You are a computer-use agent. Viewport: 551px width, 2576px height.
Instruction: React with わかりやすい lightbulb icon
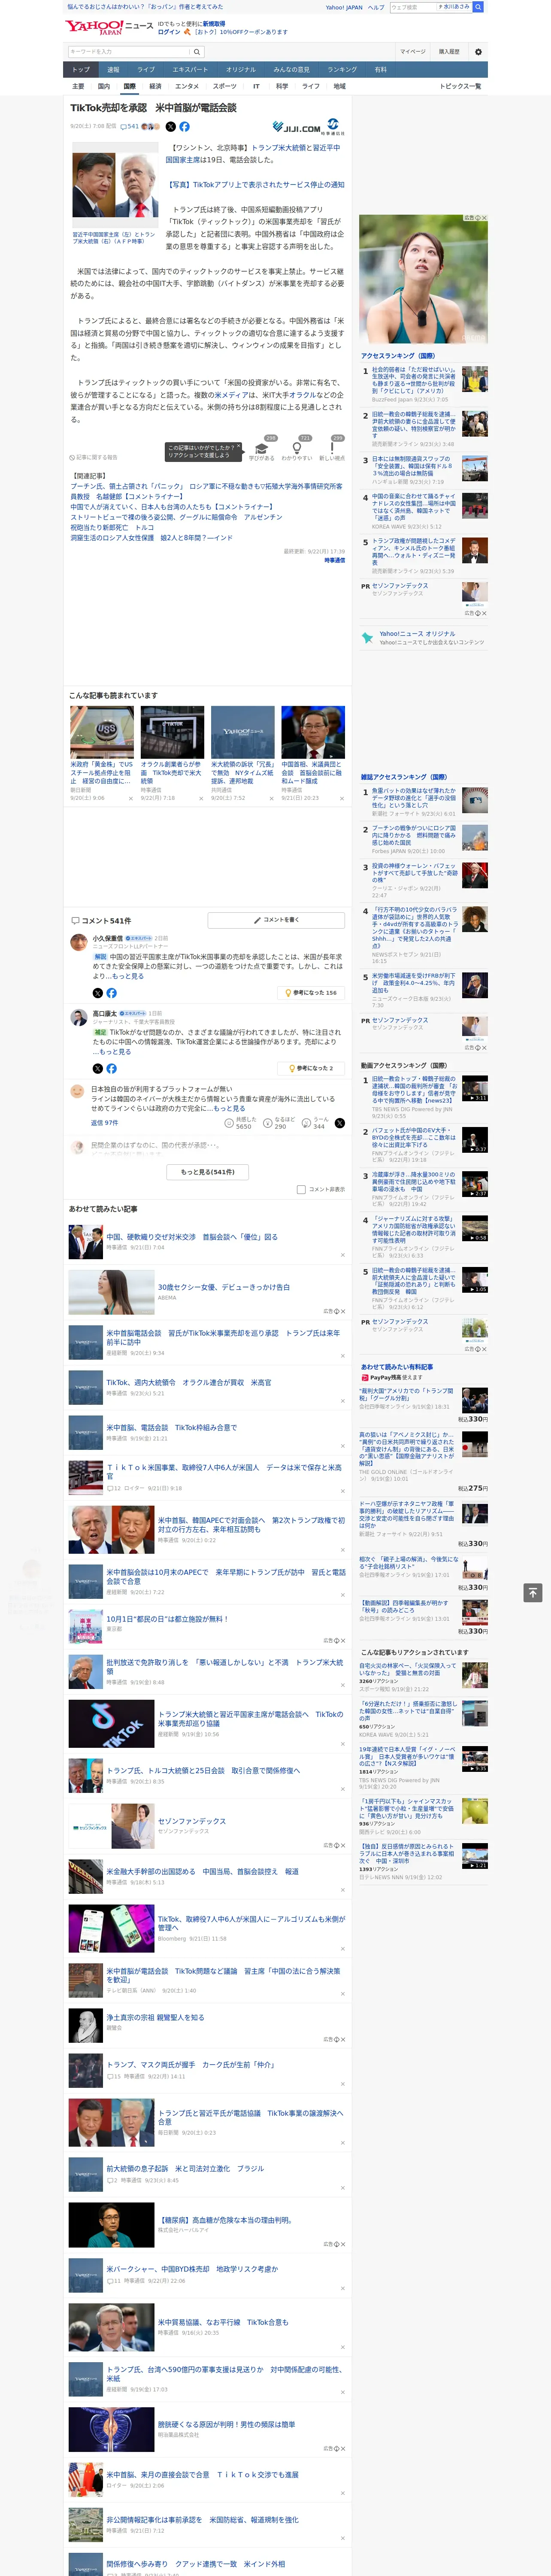tap(297, 448)
